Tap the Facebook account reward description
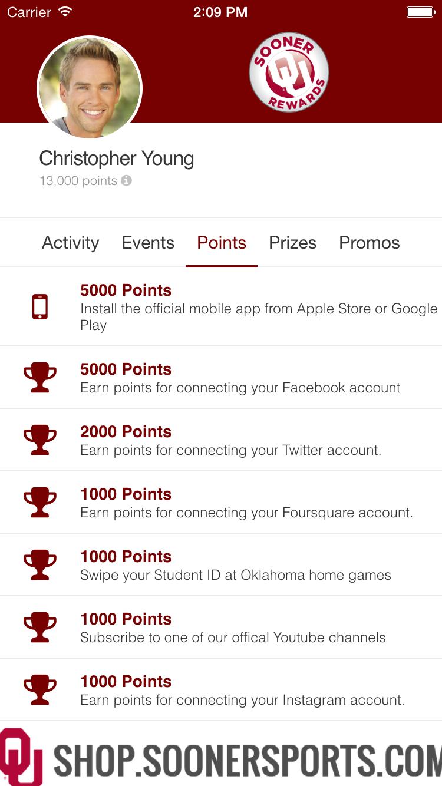Viewport: 442px width, 786px height. click(x=240, y=388)
